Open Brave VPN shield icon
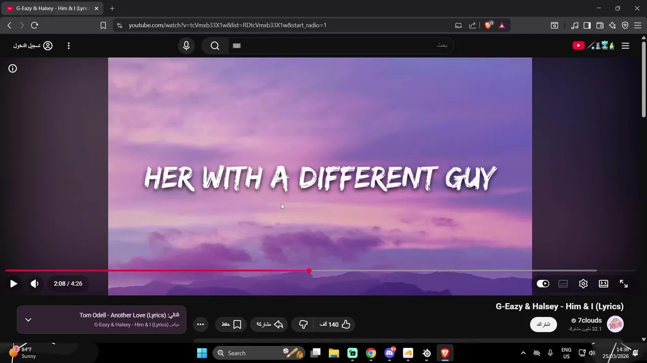Viewport: 647px width, 363px height. click(x=625, y=25)
